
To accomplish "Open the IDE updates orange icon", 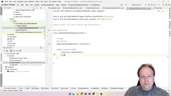I will click(x=166, y=5).
